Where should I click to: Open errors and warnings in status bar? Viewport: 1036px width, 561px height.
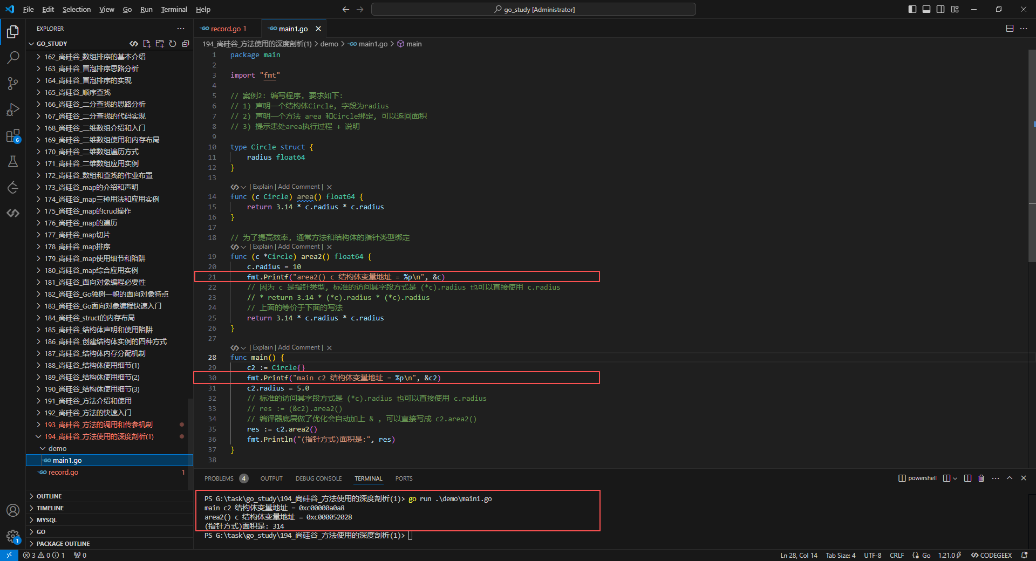[44, 555]
